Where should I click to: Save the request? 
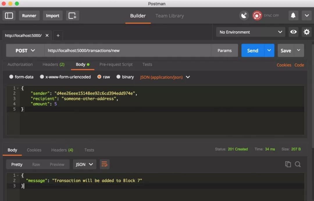point(286,51)
